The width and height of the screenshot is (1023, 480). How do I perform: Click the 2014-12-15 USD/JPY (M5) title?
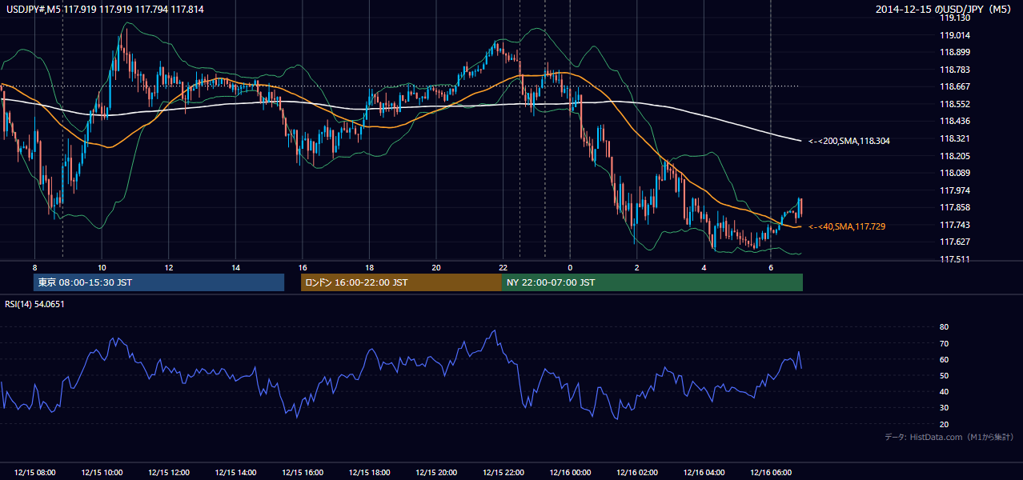coord(945,9)
